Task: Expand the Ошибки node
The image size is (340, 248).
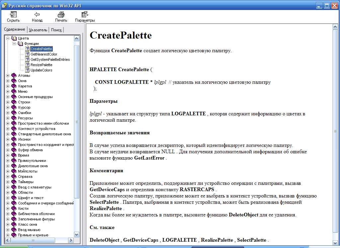Action: point(8,113)
